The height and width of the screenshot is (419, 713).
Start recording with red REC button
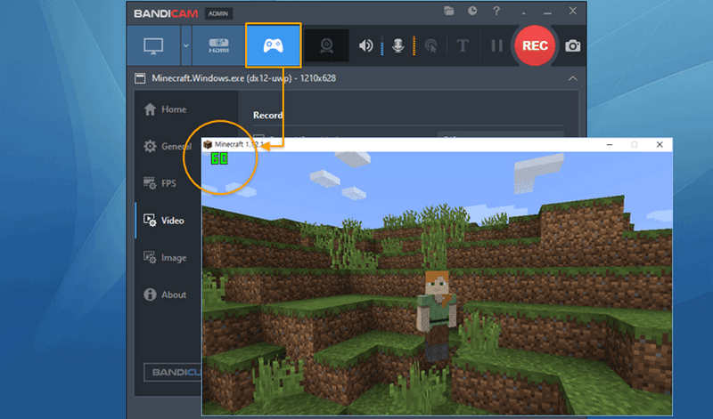535,45
